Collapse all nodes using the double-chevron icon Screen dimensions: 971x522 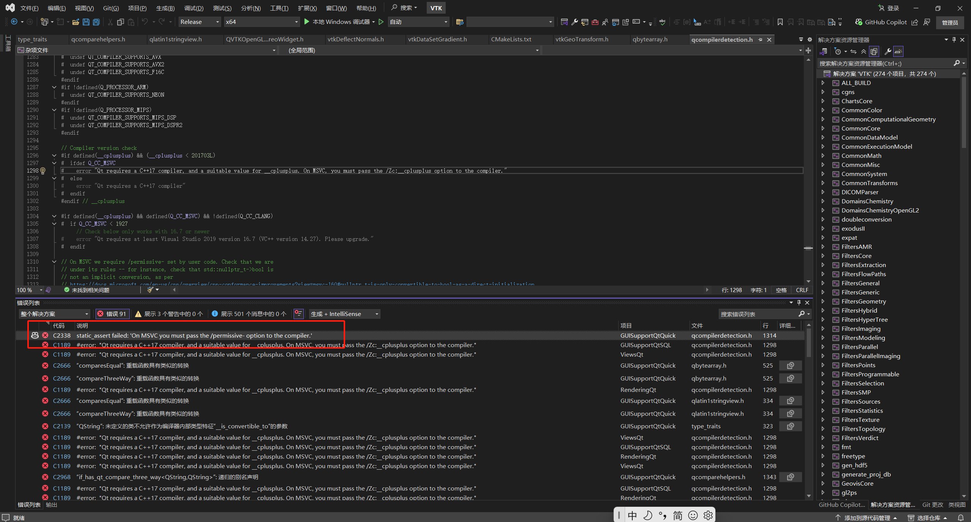(863, 51)
